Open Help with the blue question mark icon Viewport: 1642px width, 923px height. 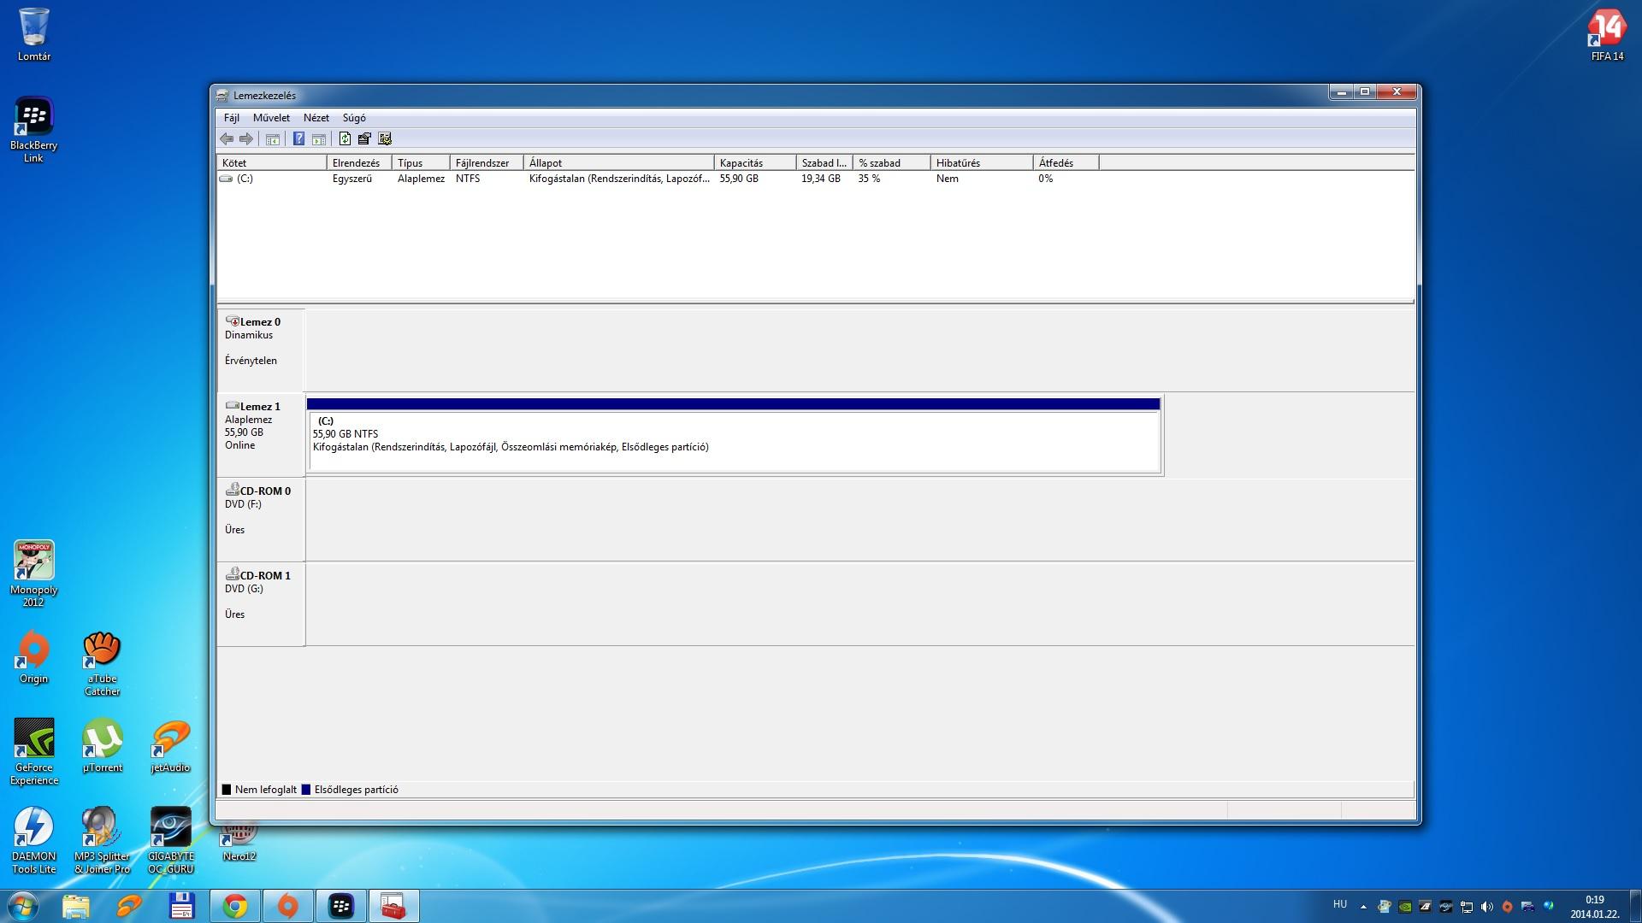tap(298, 138)
